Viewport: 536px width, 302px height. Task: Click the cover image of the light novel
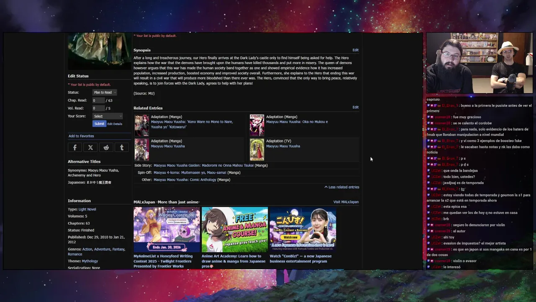pyautogui.click(x=99, y=51)
